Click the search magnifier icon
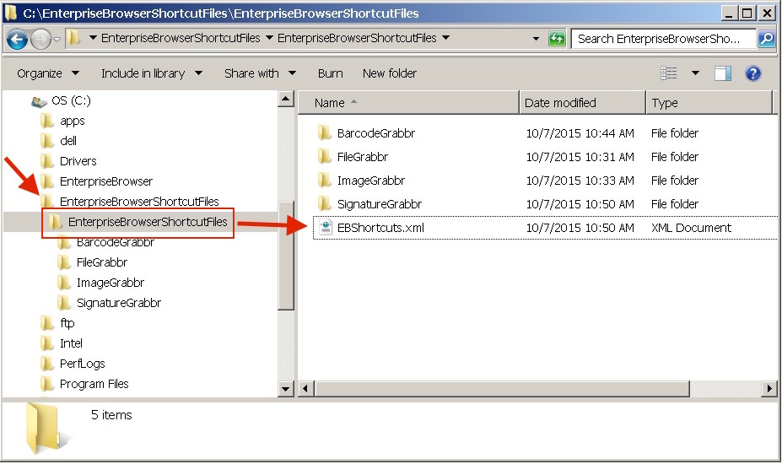782x464 pixels. 766,39
